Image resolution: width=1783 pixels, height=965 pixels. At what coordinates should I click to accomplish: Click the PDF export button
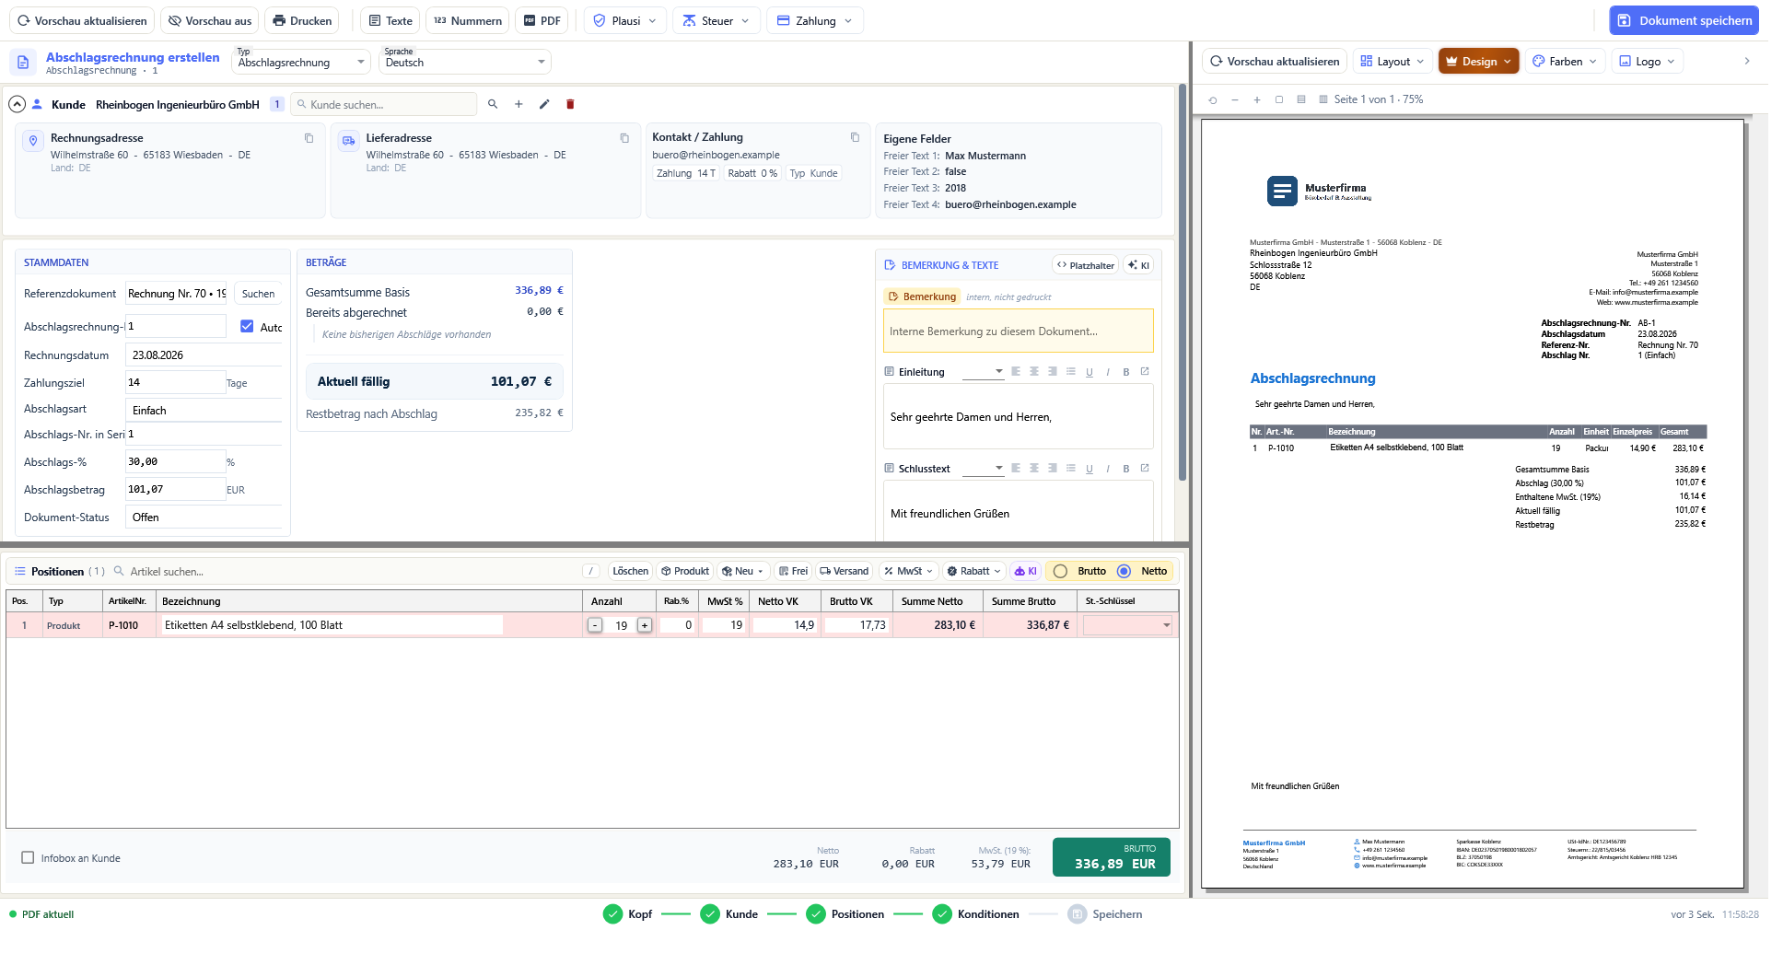point(542,20)
